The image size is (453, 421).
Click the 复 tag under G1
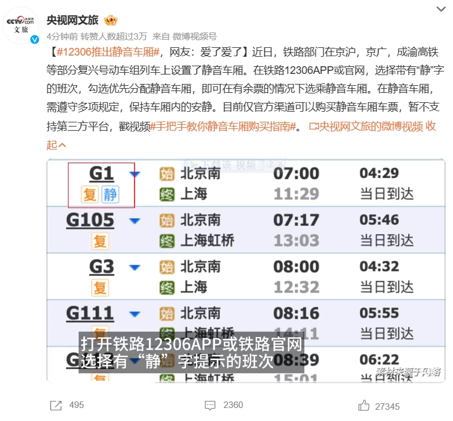click(90, 195)
